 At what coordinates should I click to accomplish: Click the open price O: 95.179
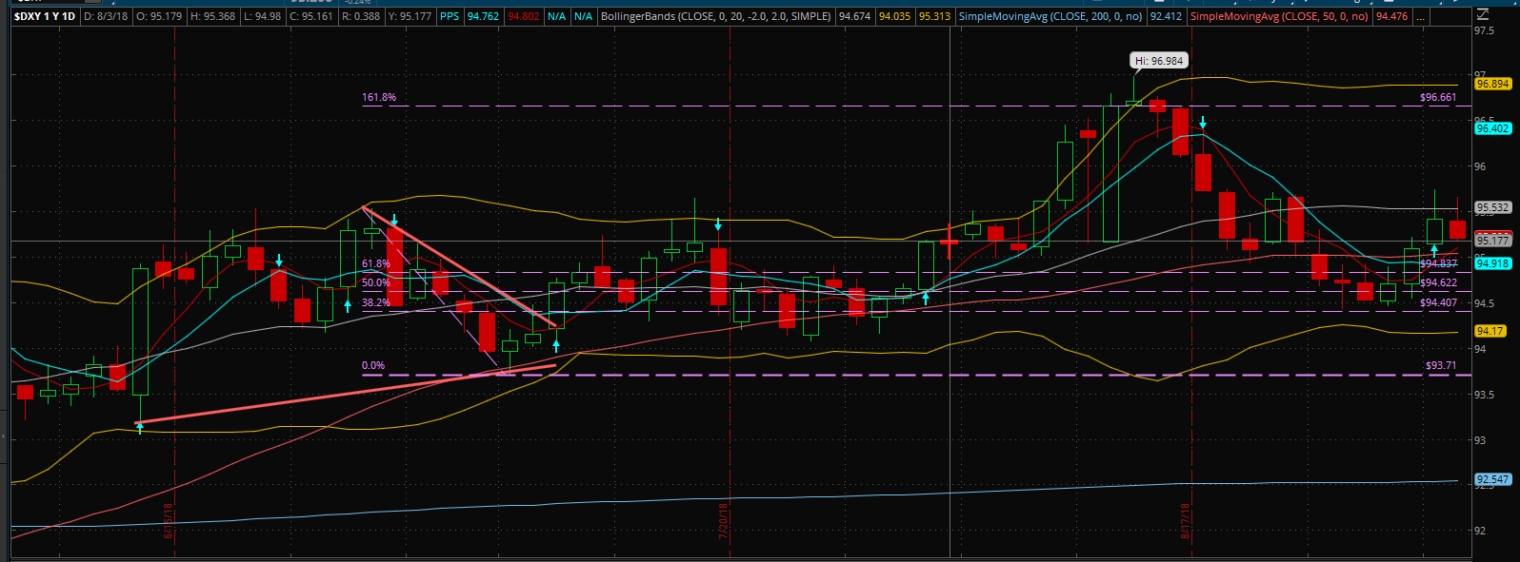click(x=159, y=16)
